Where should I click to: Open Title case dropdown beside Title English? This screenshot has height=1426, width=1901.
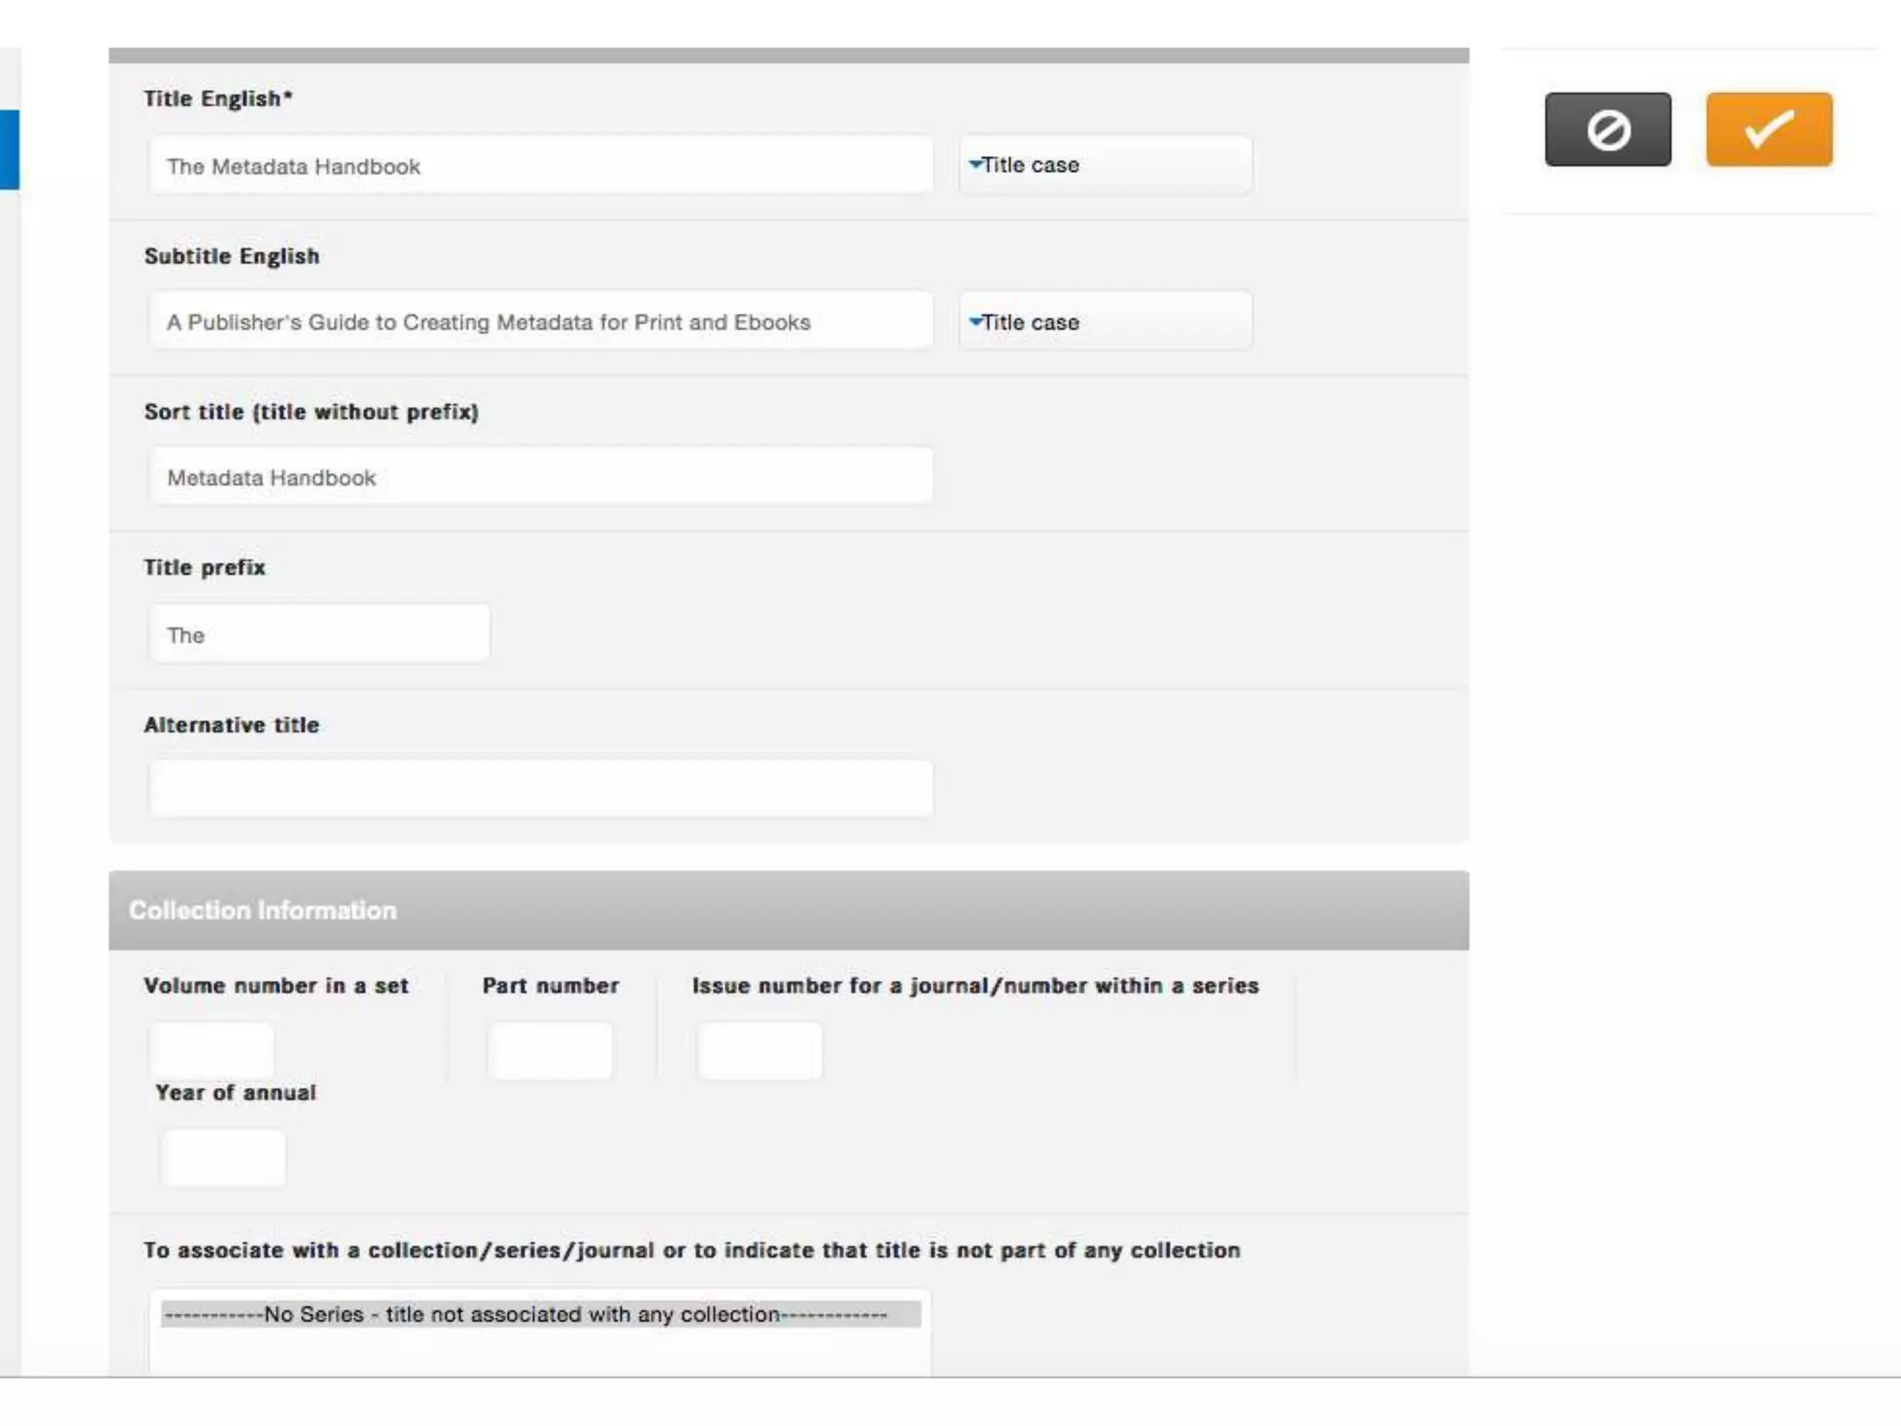(x=1105, y=165)
